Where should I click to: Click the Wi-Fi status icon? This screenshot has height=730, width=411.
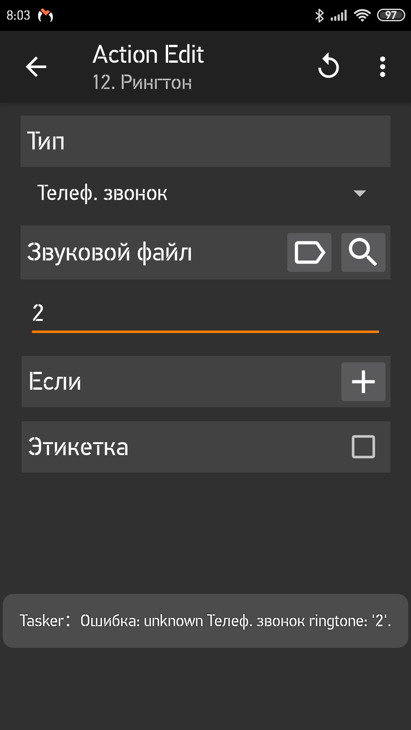pyautogui.click(x=362, y=15)
